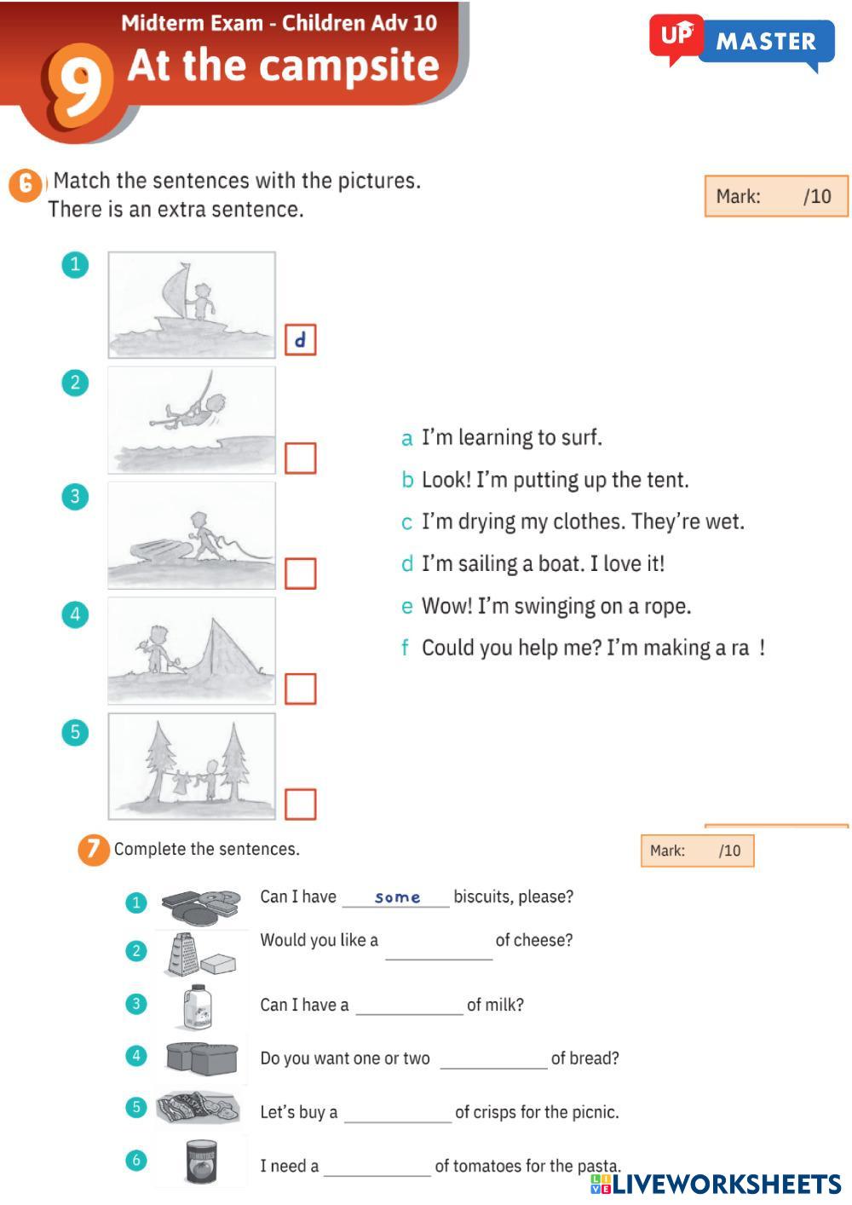The height and width of the screenshot is (1205, 852).
Task: Click the milk bottle picture
Action: coord(199,1007)
